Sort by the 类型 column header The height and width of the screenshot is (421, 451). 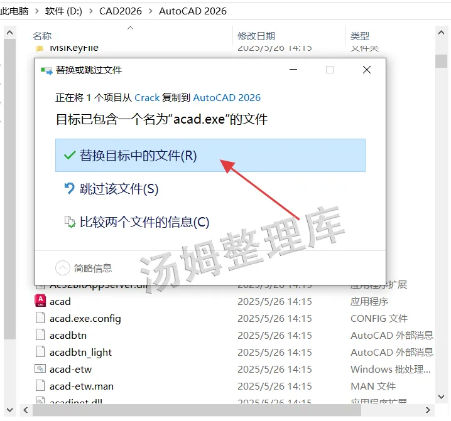click(359, 36)
